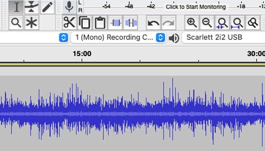
Task: Open the 1 (Mono) Recording Channels dropdown
Action: pyautogui.click(x=118, y=38)
